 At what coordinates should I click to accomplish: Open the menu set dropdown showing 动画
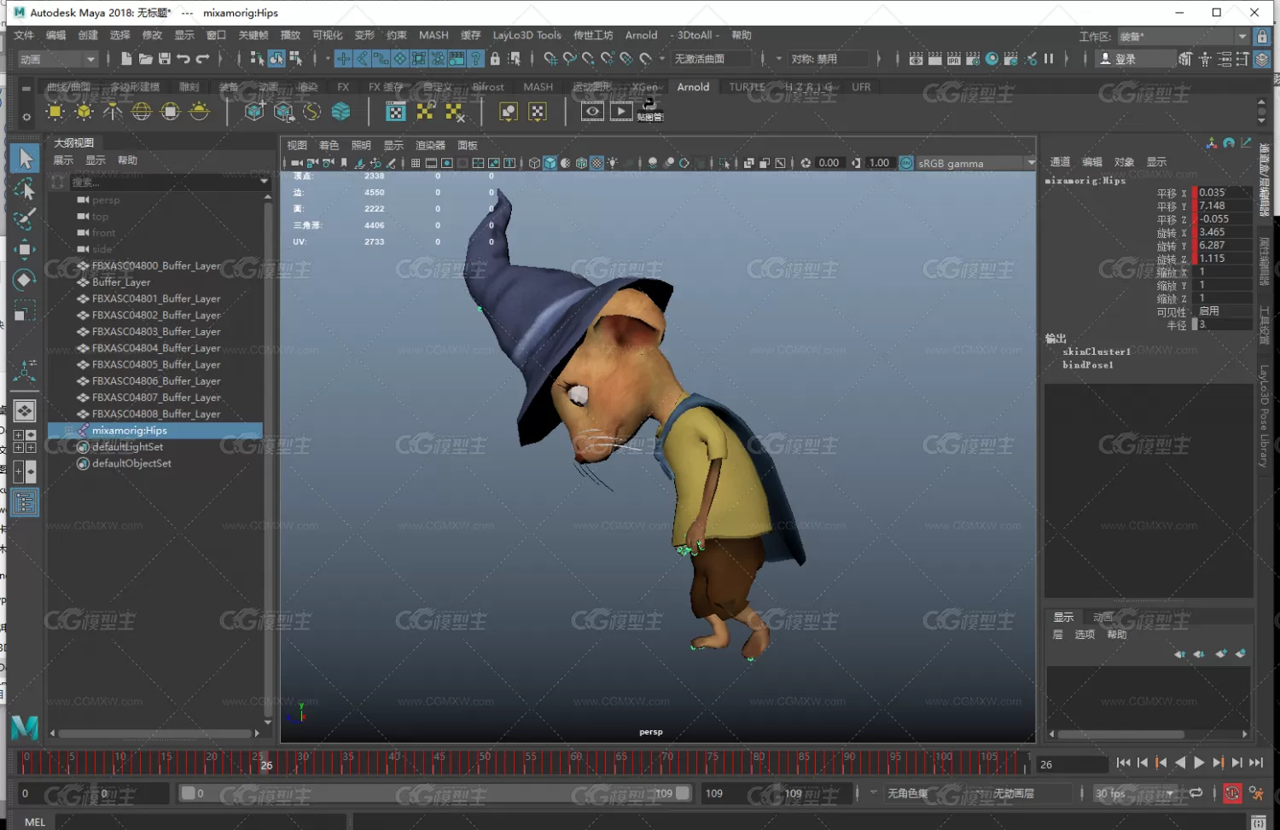pos(58,59)
